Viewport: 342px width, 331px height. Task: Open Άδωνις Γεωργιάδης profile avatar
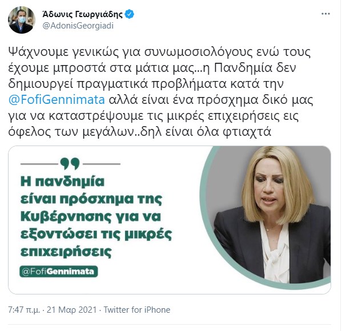click(21, 20)
